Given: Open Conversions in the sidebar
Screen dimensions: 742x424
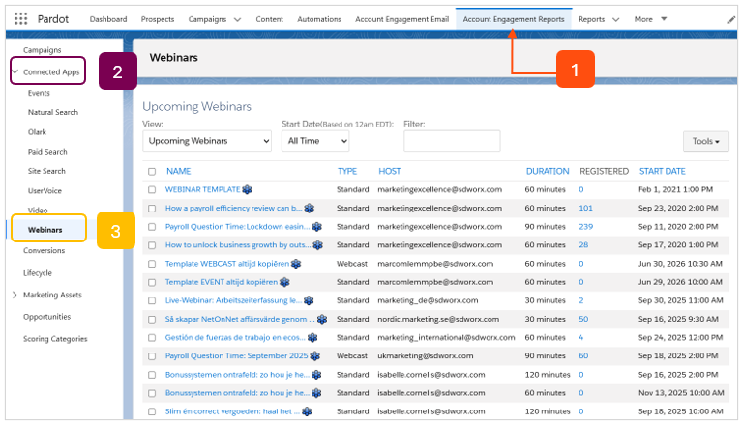Looking at the screenshot, I should coord(44,250).
